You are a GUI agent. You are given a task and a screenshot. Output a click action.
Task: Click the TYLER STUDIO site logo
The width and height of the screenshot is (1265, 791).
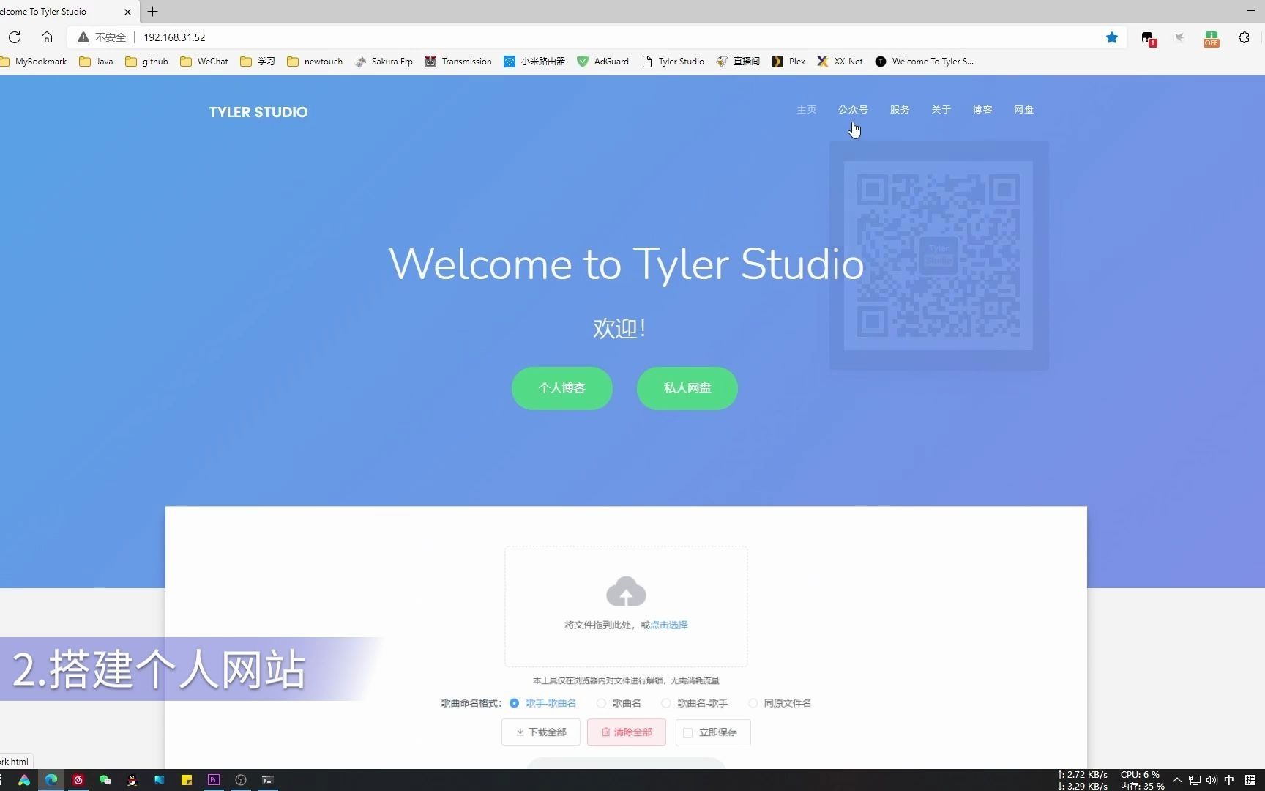tap(258, 112)
